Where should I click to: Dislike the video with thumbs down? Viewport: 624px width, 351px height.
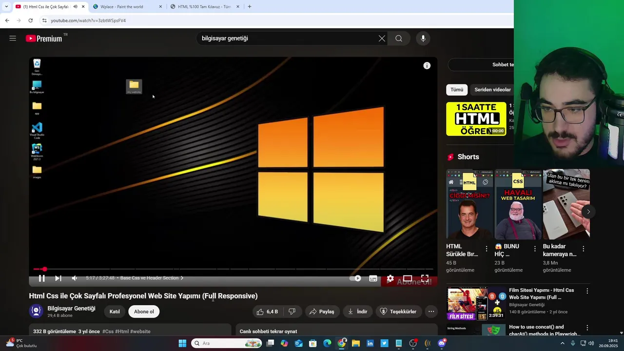point(292,312)
